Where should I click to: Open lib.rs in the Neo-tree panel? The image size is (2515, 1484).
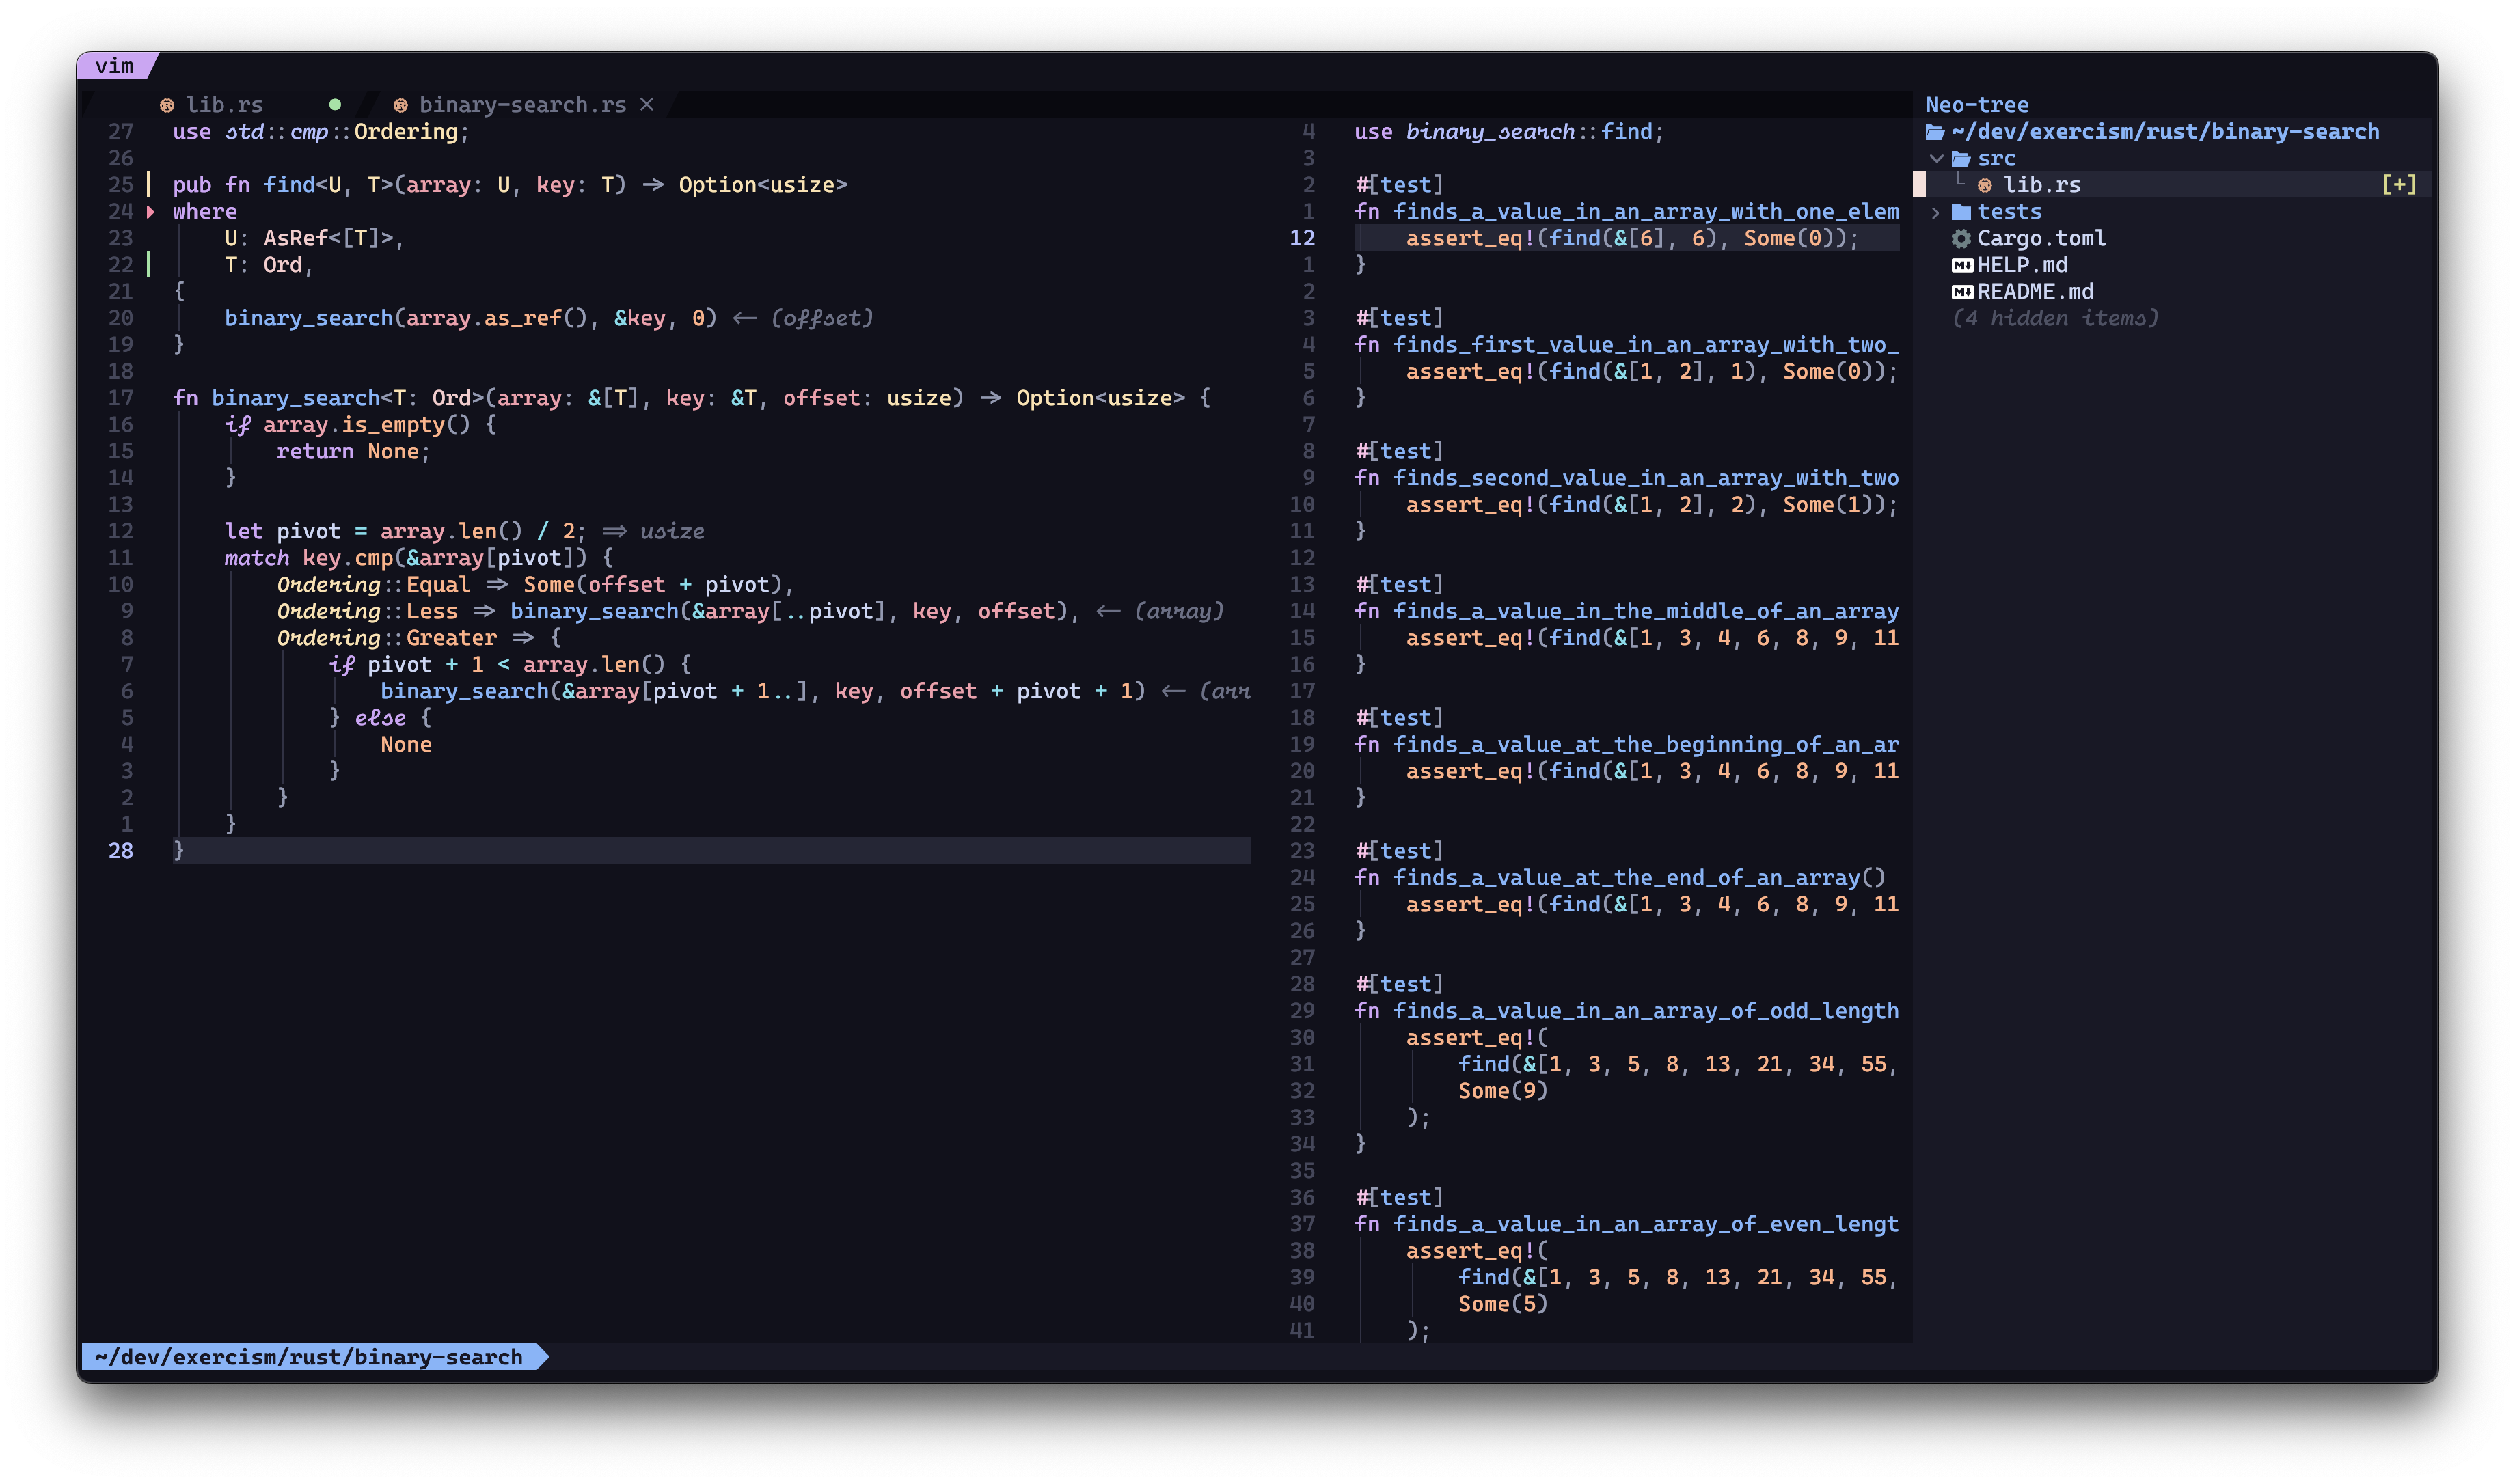(2041, 185)
